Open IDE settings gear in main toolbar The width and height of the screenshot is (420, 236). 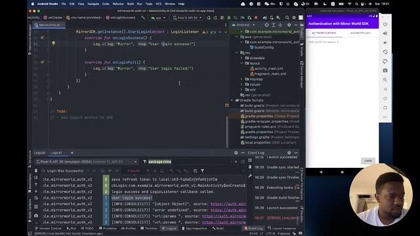[x=294, y=18]
